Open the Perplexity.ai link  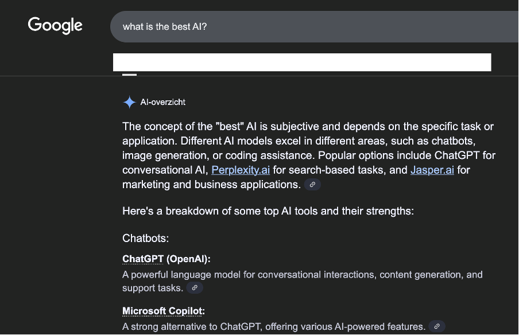coord(241,170)
